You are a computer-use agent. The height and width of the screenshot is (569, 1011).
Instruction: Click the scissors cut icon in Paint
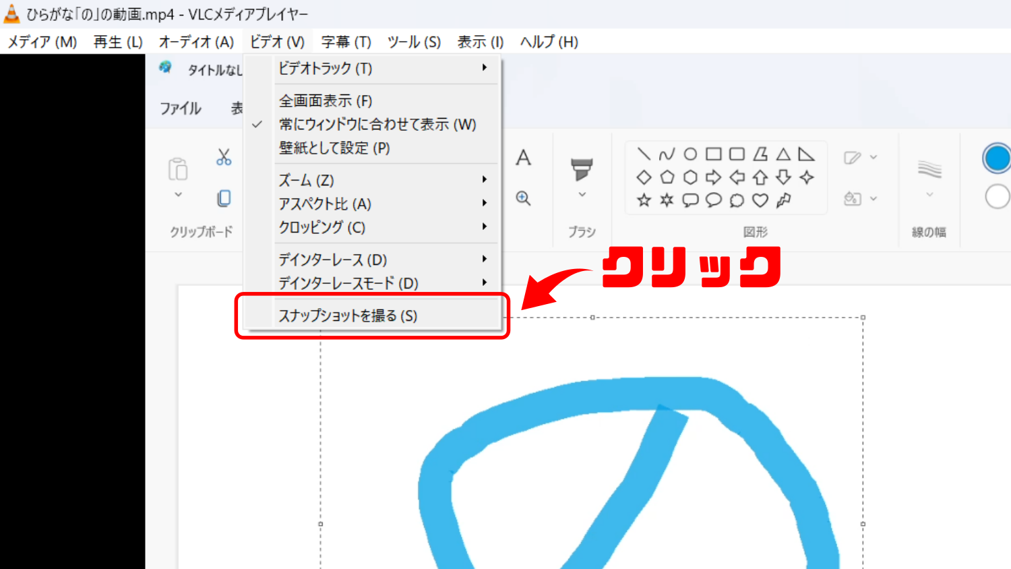pyautogui.click(x=224, y=157)
